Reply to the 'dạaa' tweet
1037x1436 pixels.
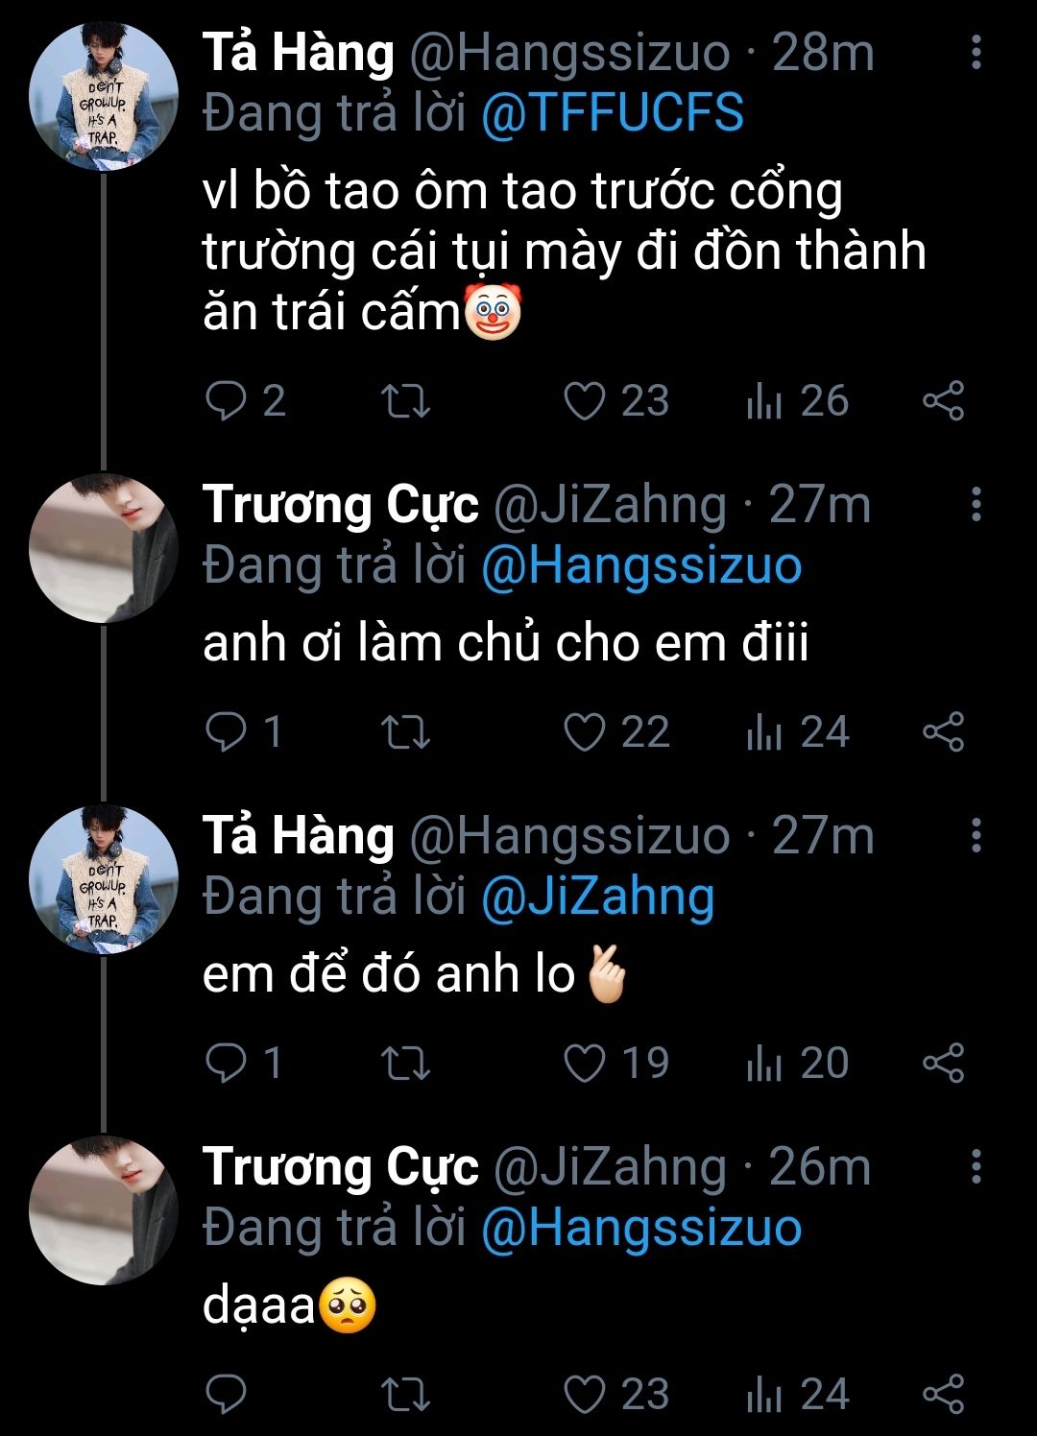click(227, 1395)
